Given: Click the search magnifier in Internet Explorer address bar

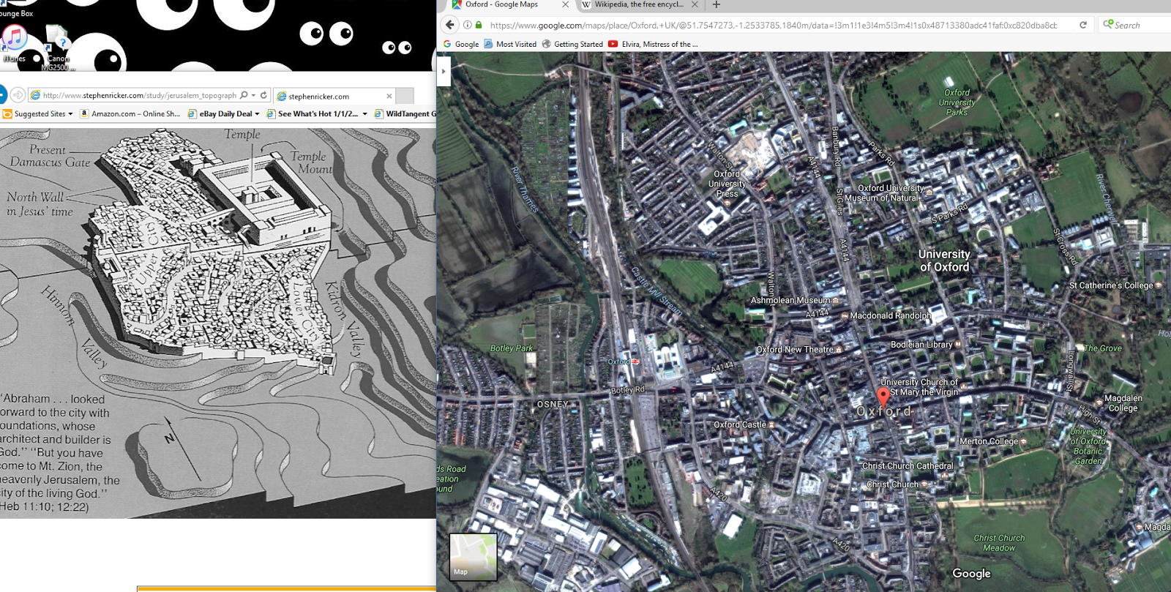Looking at the screenshot, I should [x=244, y=95].
